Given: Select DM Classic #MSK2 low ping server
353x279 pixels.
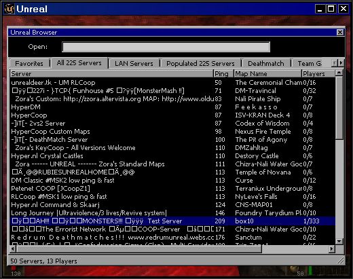Looking at the screenshot, I should 172,181.
